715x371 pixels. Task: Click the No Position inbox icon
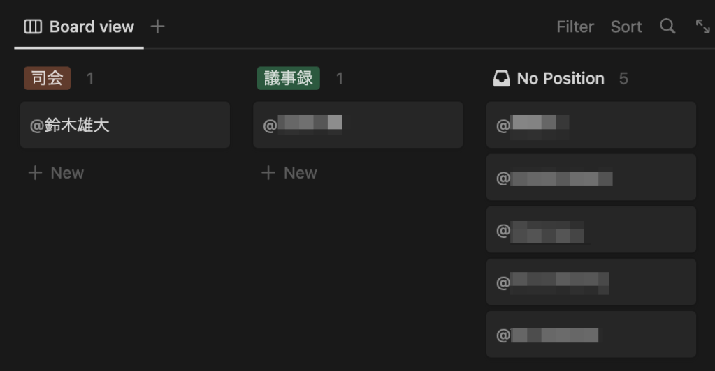coord(501,79)
